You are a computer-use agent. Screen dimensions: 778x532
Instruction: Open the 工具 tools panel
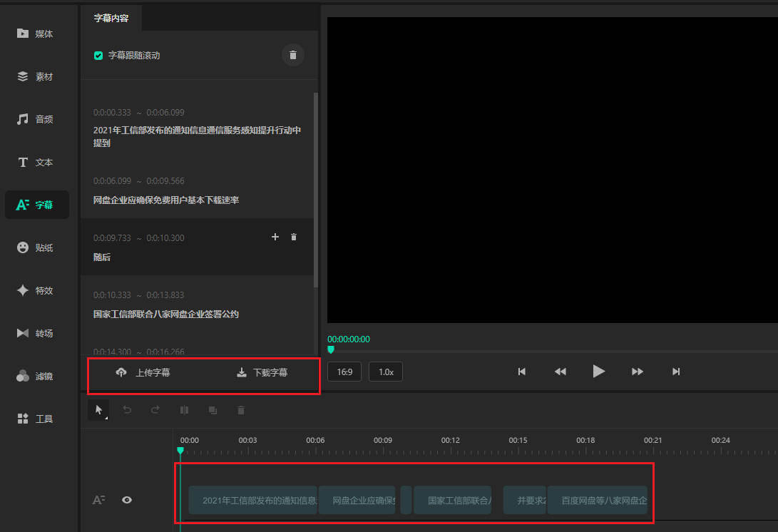tap(35, 419)
